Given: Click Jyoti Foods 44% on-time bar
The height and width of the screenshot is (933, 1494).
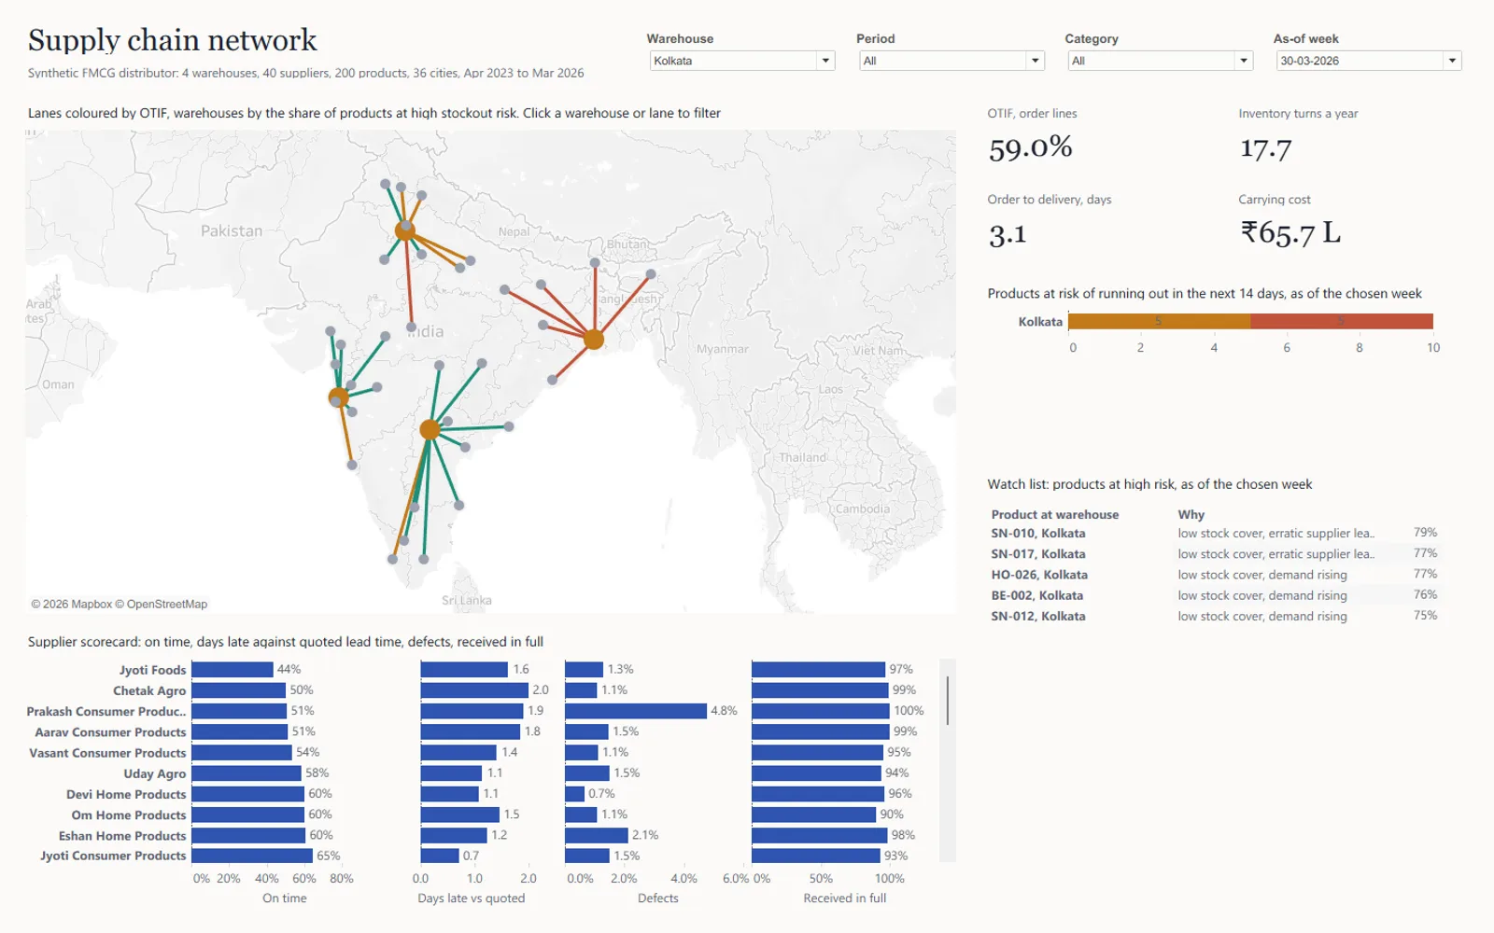Looking at the screenshot, I should [233, 670].
